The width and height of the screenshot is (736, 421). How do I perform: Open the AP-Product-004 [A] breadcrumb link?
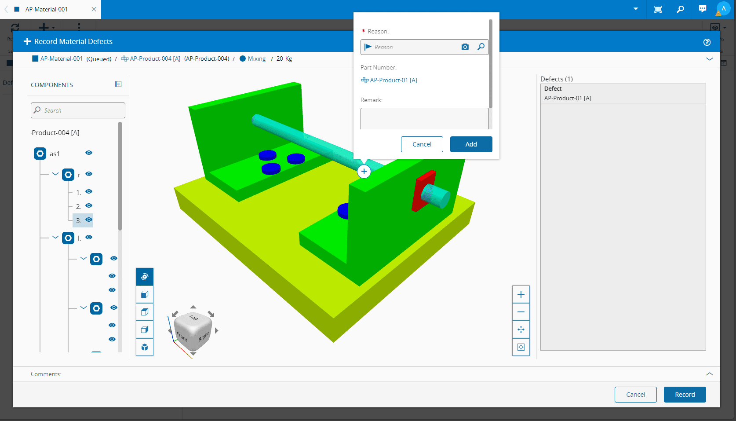(155, 59)
